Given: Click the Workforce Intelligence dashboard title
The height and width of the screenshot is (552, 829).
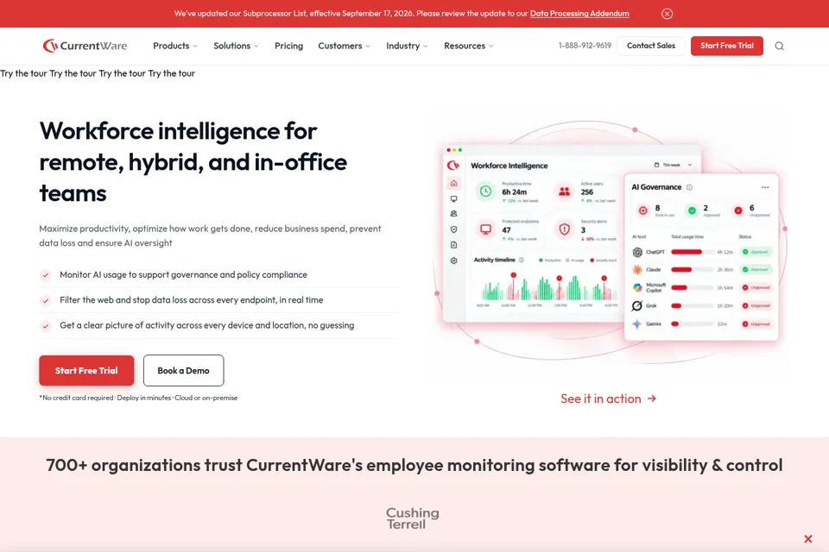Looking at the screenshot, I should click(509, 166).
